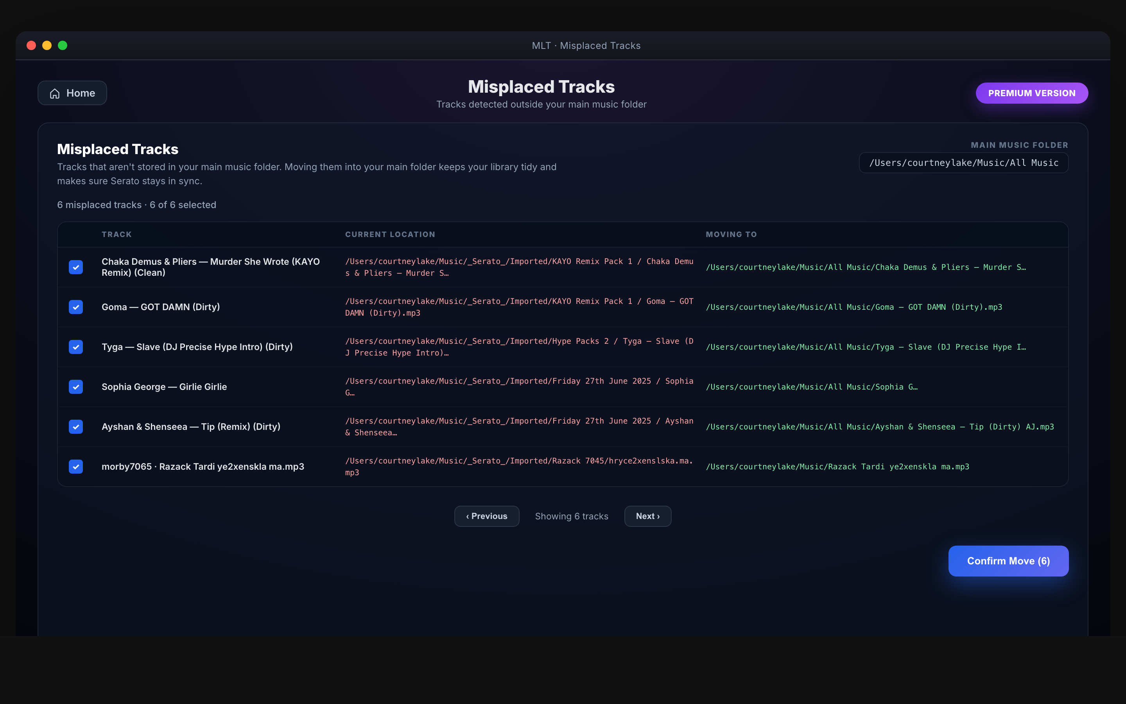Click current location path of Chaka Demus track

519,267
